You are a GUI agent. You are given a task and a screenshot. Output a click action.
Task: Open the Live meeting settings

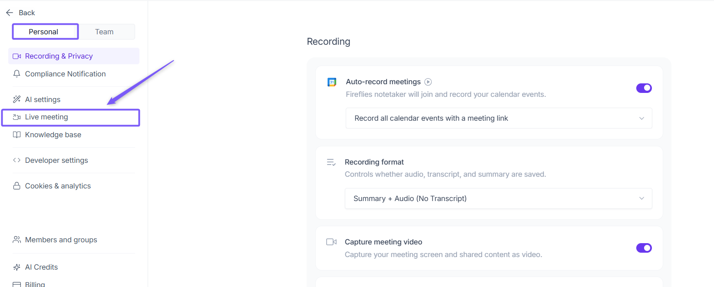(x=46, y=117)
